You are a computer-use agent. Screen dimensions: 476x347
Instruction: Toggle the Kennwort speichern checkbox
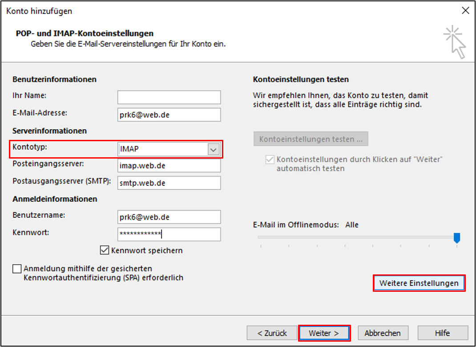pos(105,250)
